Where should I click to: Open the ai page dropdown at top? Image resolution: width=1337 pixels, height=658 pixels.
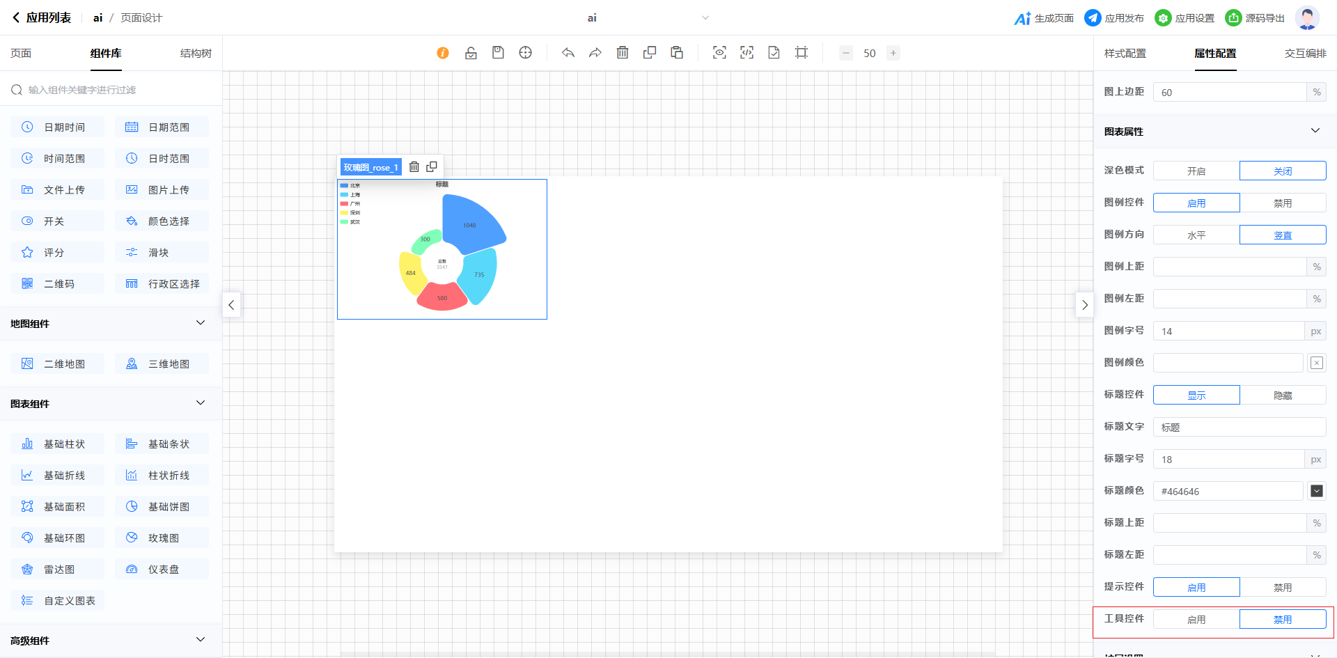705,18
